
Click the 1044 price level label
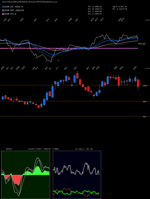pos(144,86)
